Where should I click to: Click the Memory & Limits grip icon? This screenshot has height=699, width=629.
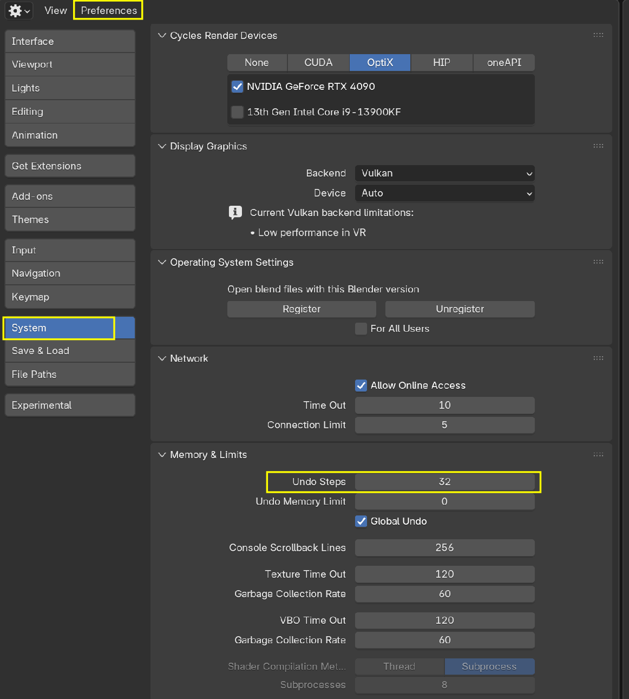(x=598, y=455)
